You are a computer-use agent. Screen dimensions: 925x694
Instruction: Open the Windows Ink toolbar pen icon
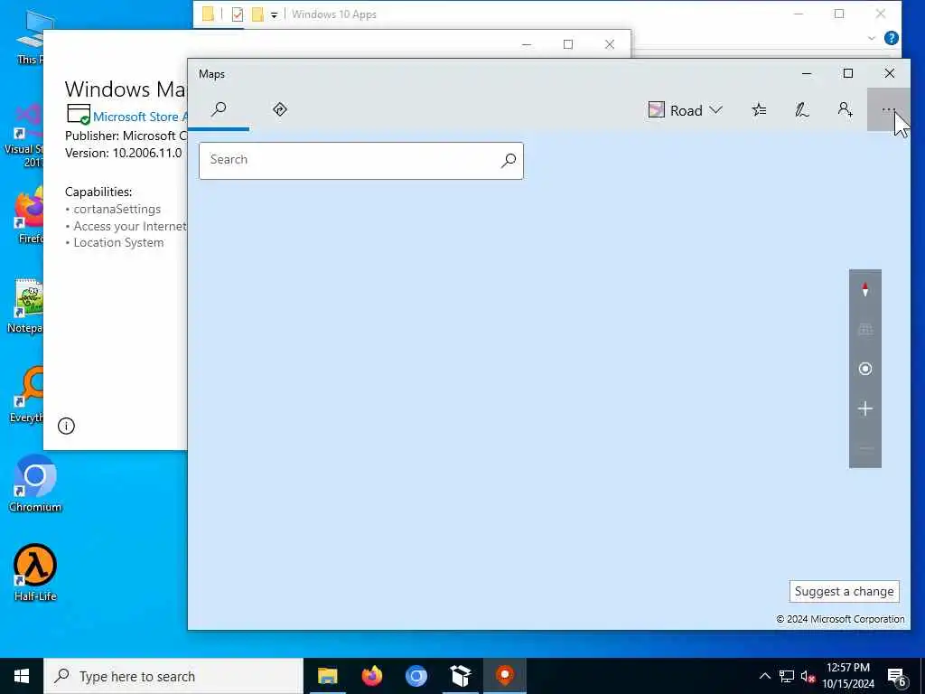click(802, 109)
